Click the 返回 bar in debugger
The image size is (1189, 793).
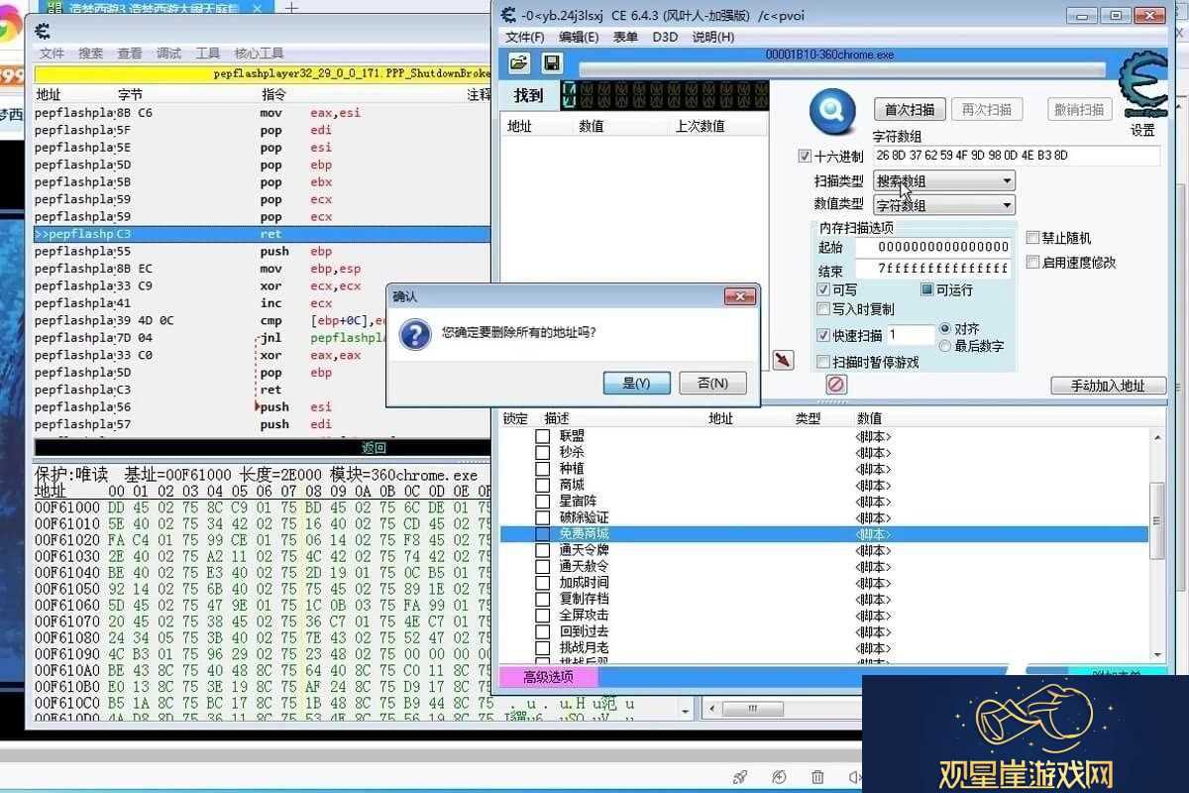pyautogui.click(x=263, y=448)
